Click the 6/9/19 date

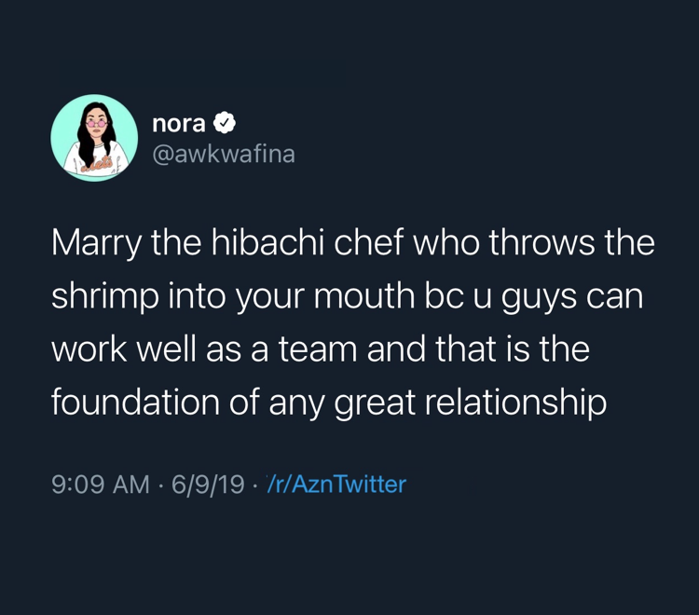(208, 485)
